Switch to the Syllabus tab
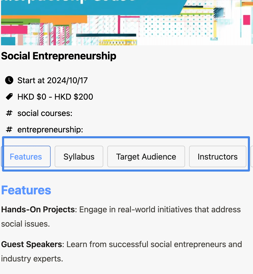This screenshot has height=274, width=253. [79, 156]
